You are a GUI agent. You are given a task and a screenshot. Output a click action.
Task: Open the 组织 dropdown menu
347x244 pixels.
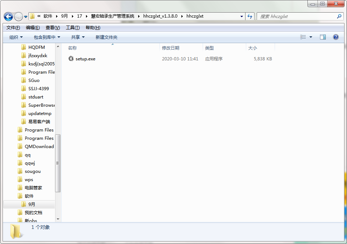tap(16, 37)
